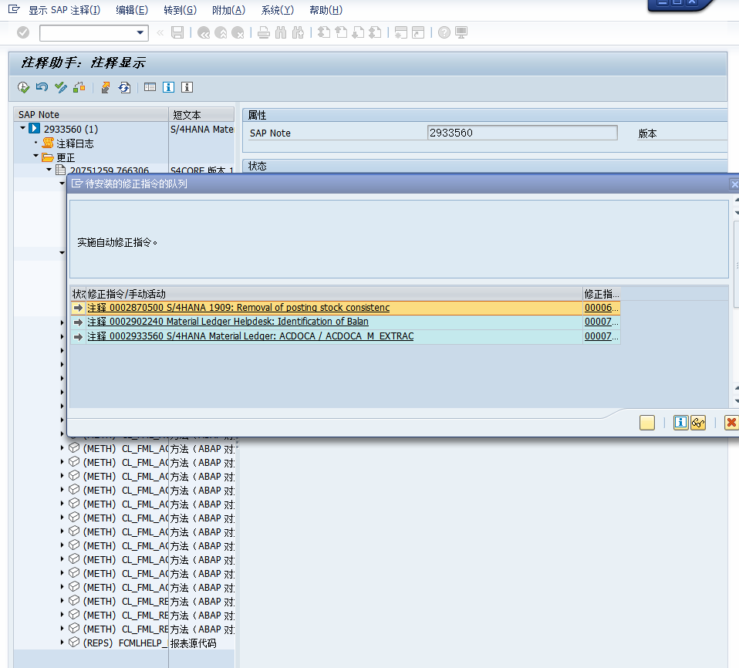
Task: Click the Print icon
Action: pos(264,32)
